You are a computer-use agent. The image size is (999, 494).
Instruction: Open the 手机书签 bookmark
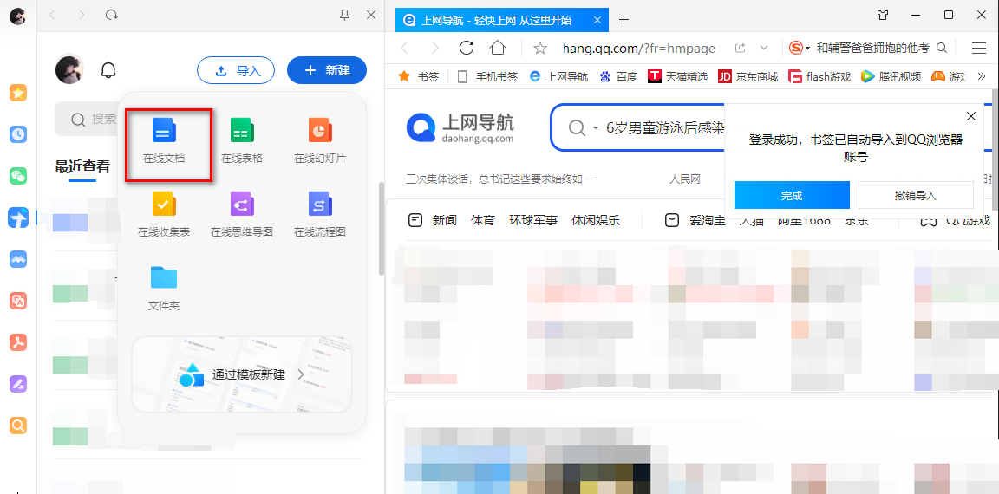[x=488, y=77]
